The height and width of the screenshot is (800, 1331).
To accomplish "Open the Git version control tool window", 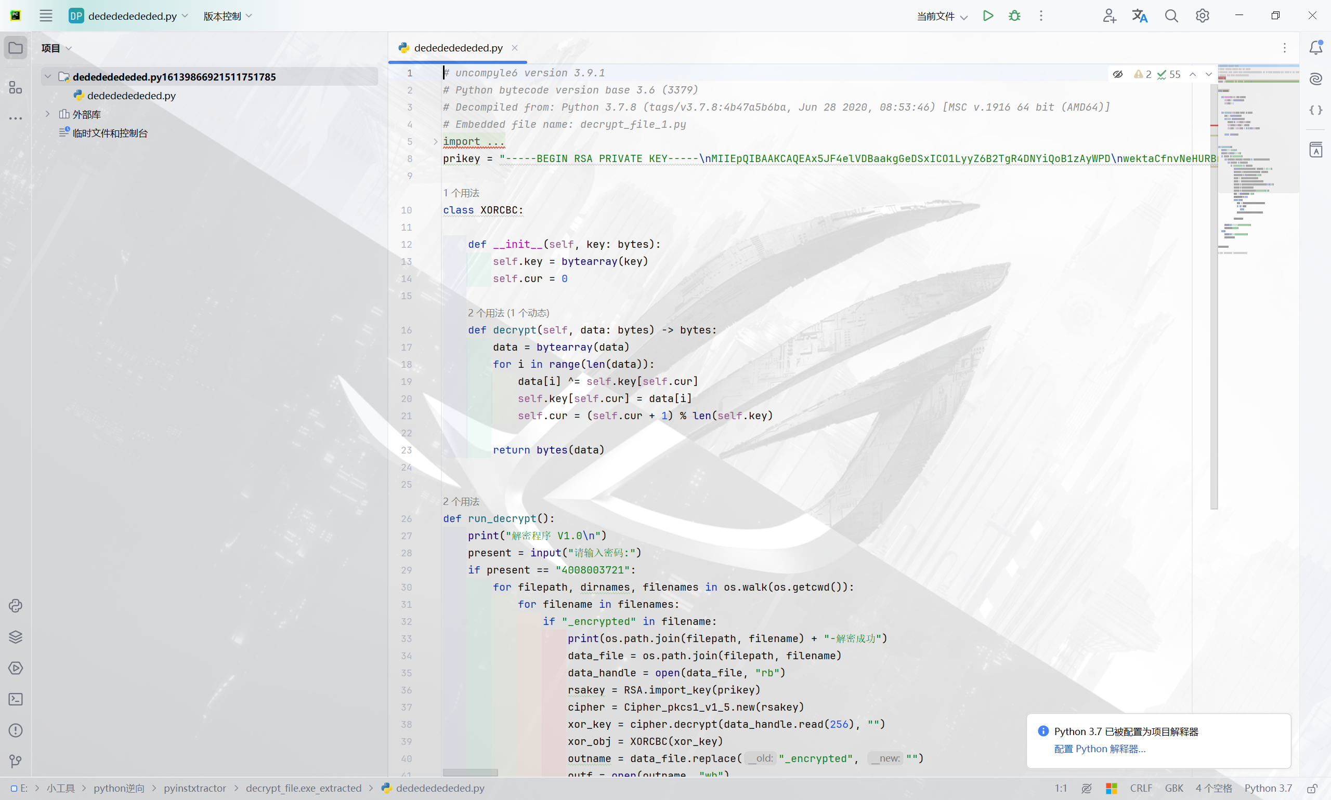I will (16, 761).
